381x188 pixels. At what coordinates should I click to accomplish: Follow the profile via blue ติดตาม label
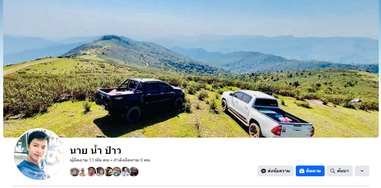(313, 171)
